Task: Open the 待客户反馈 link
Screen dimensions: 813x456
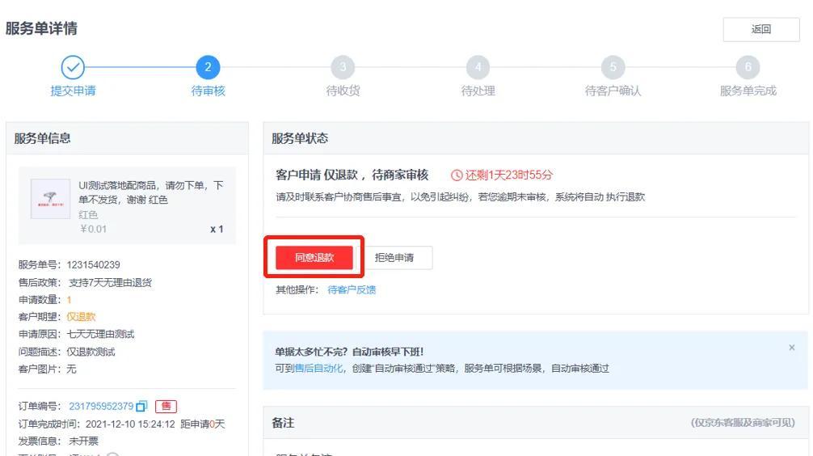Action: 352,289
